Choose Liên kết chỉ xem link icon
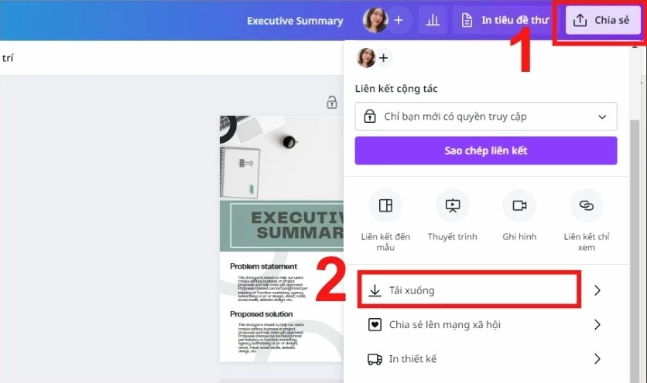 click(586, 205)
